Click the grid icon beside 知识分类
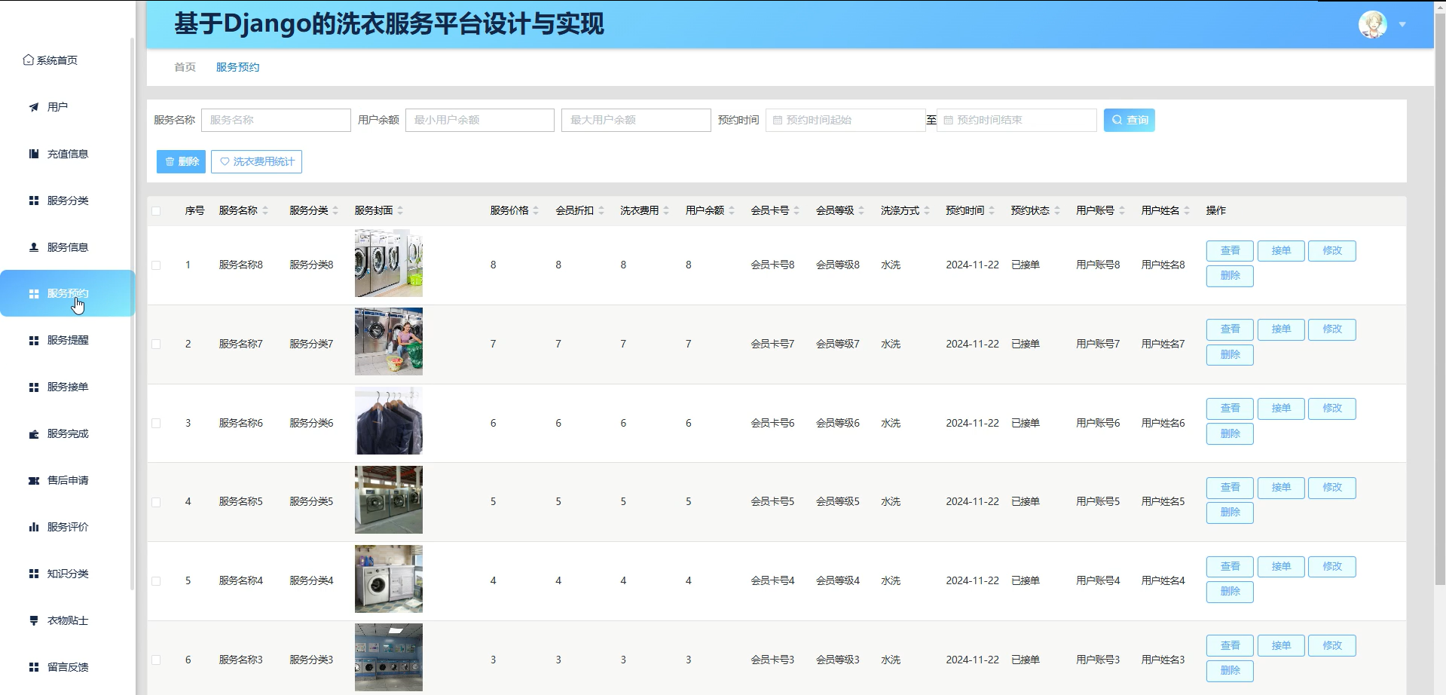This screenshot has height=695, width=1446. coord(34,574)
